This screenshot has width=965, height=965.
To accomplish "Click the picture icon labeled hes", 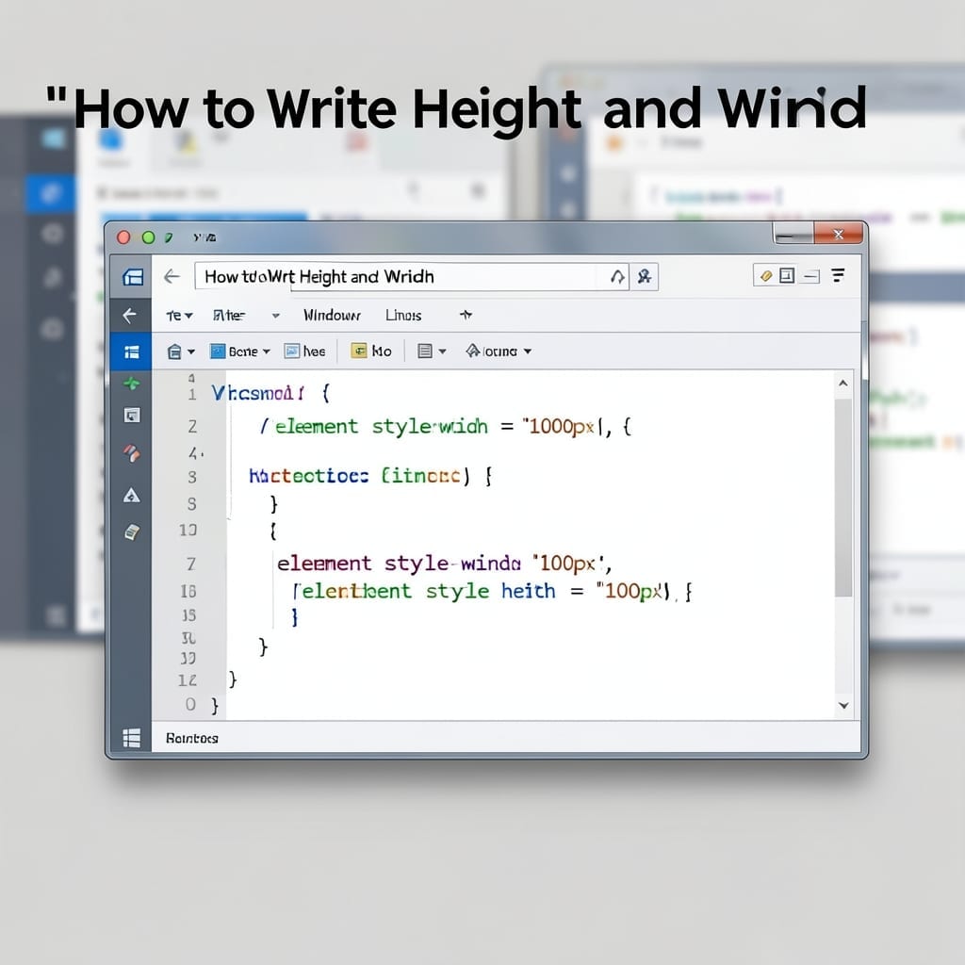I will tap(292, 351).
